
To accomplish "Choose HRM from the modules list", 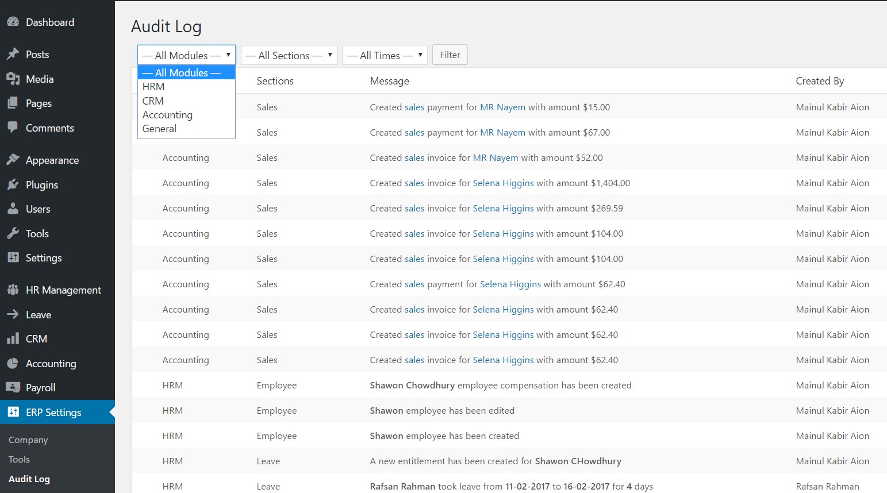I will 186,87.
